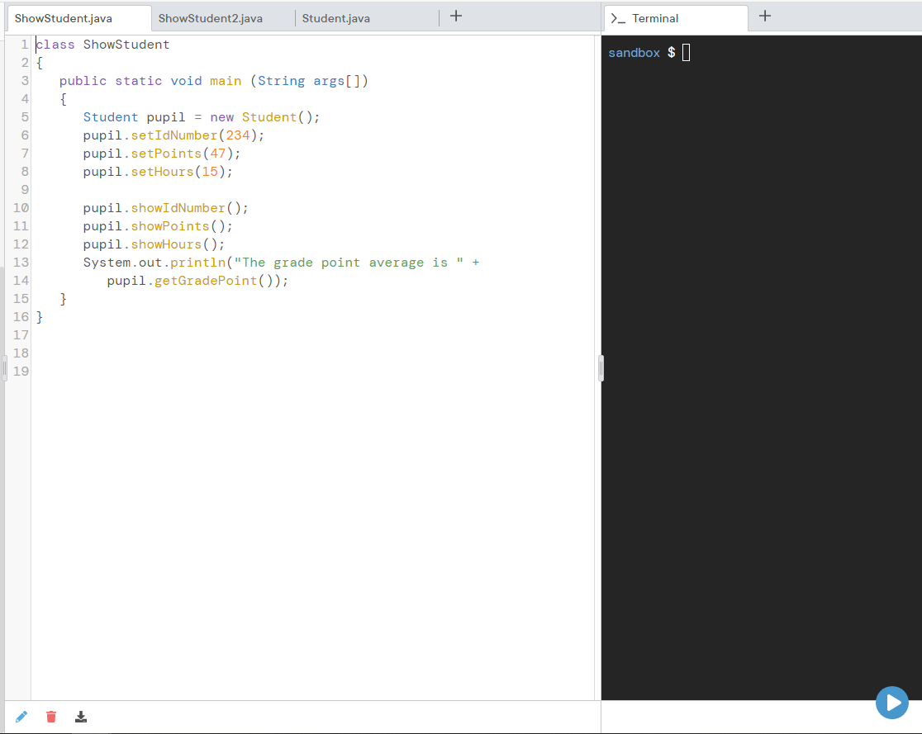
Task: Open a new editor tab with the plus icon
Action: [x=455, y=15]
